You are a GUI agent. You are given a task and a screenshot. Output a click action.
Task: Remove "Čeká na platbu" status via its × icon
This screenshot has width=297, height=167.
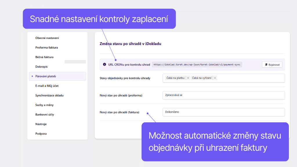click(x=188, y=78)
